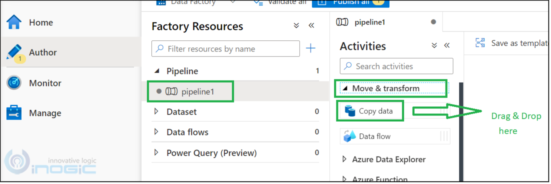Screen dimensions: 551x184
Task: Open the Monitor gauge icon
Action: tap(14, 83)
